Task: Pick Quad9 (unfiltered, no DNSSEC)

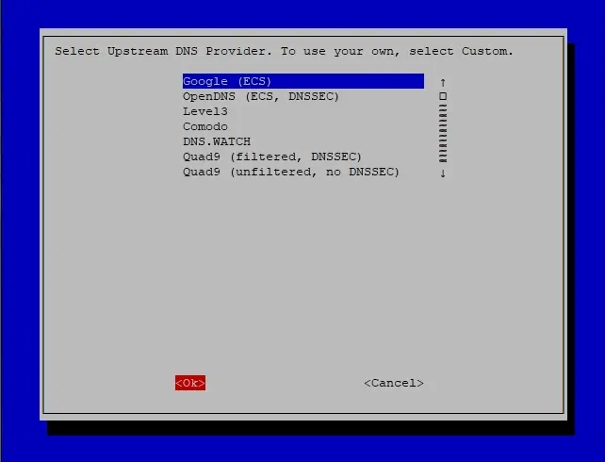Action: click(x=291, y=172)
